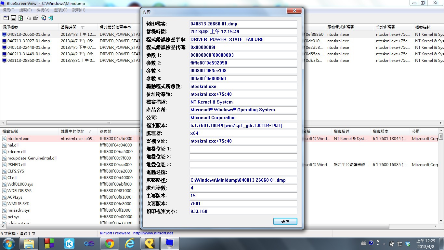Open the 選項(O) menu

click(61, 10)
